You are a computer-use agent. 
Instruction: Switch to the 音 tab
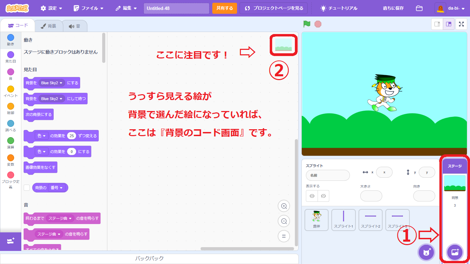(74, 26)
